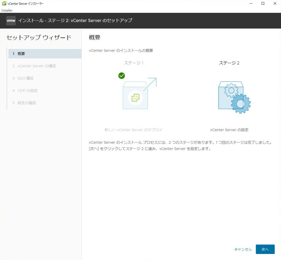Maximize the installer window
The height and width of the screenshot is (260, 281).
[263, 3]
